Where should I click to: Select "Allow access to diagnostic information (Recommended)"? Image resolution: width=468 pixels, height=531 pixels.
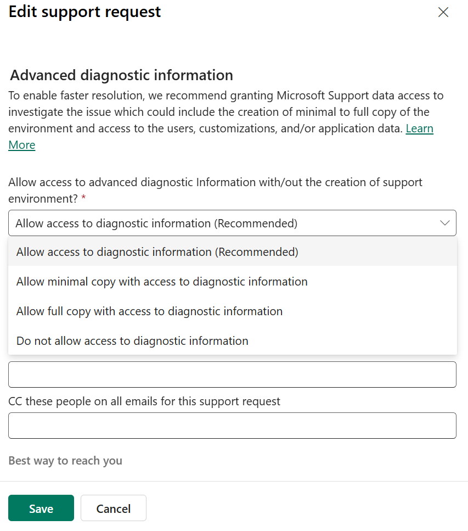[x=157, y=251]
